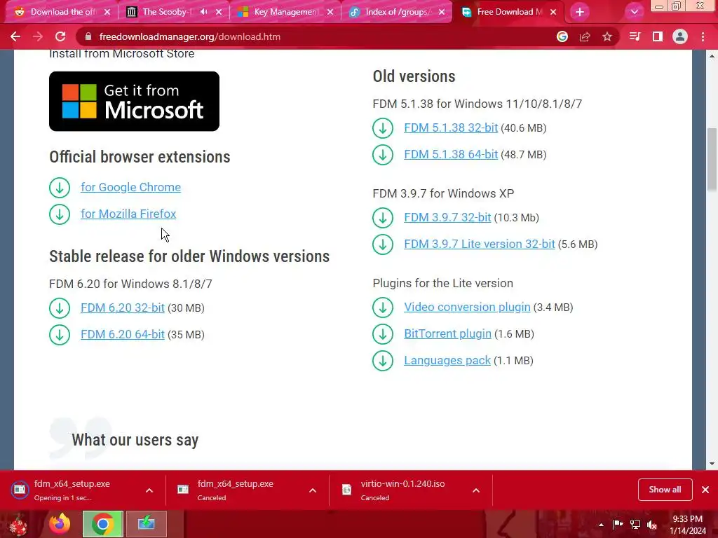The width and height of the screenshot is (718, 538).
Task: Click the 'Get it from Microsoft' badge
Action: [134, 101]
